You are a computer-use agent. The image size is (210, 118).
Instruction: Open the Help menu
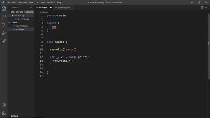click(59, 2)
